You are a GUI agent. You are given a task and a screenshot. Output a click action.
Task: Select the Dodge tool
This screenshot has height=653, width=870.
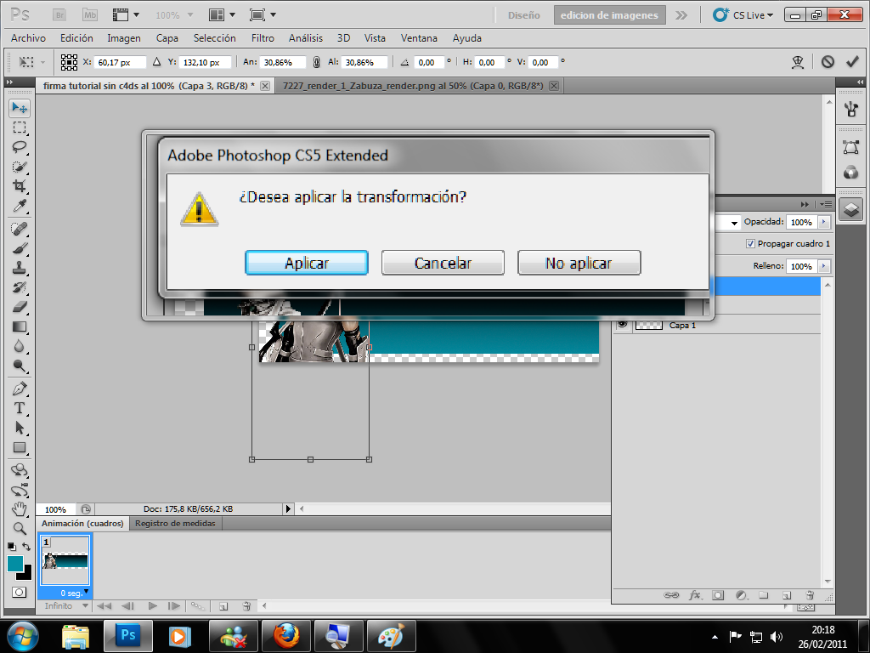click(x=20, y=366)
